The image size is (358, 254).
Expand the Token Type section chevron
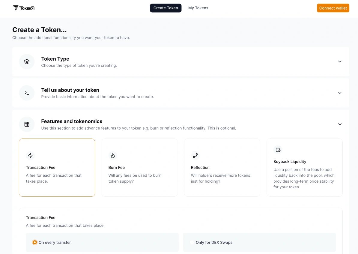pos(340,61)
